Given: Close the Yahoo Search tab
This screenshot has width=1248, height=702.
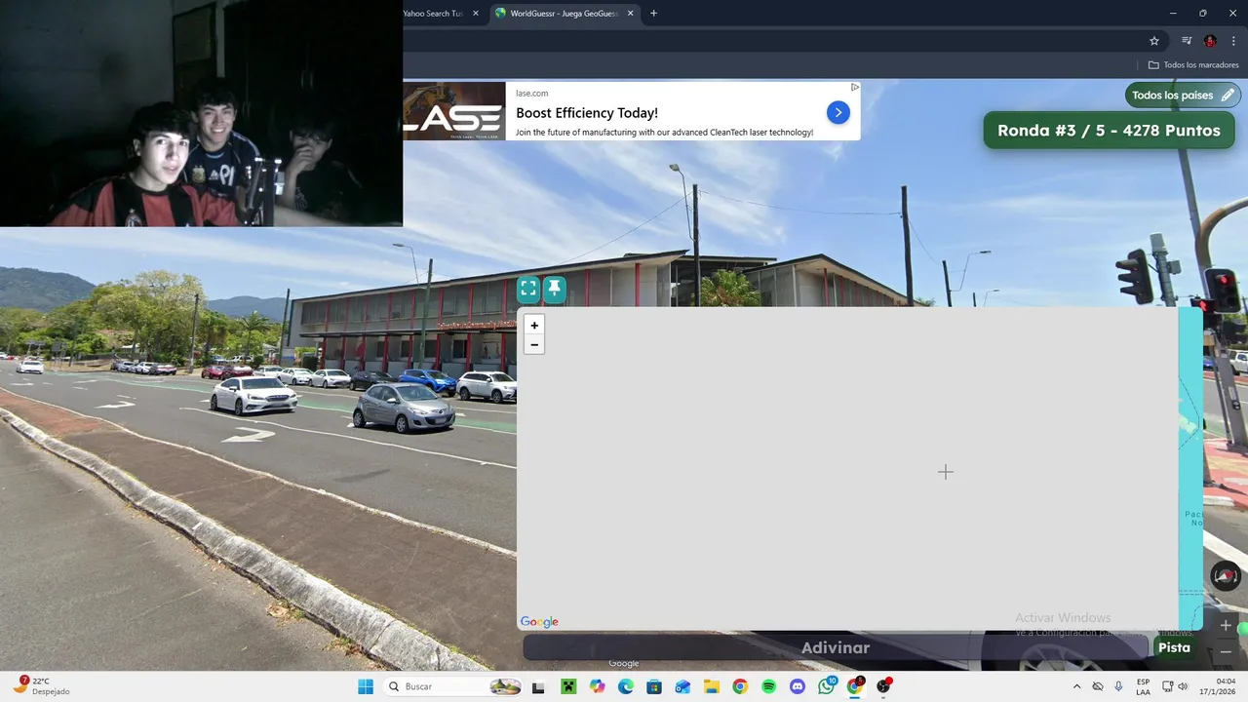Looking at the screenshot, I should (x=476, y=14).
